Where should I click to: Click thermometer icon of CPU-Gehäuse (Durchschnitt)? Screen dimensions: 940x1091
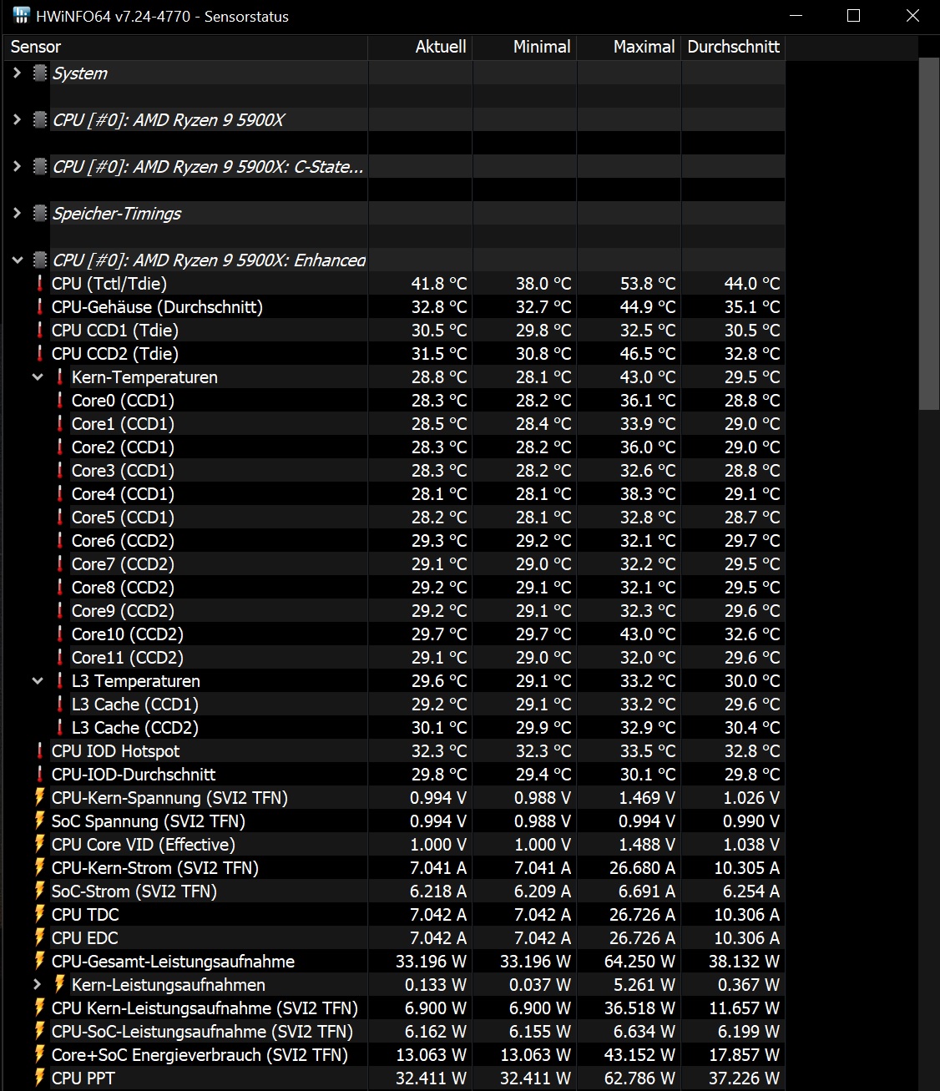(39, 306)
